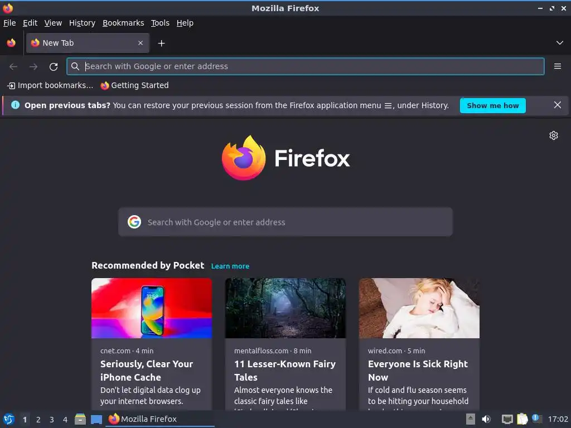The image size is (571, 428).
Task: Open 11 Lesser-Known Fairy Tales headline
Action: click(285, 371)
